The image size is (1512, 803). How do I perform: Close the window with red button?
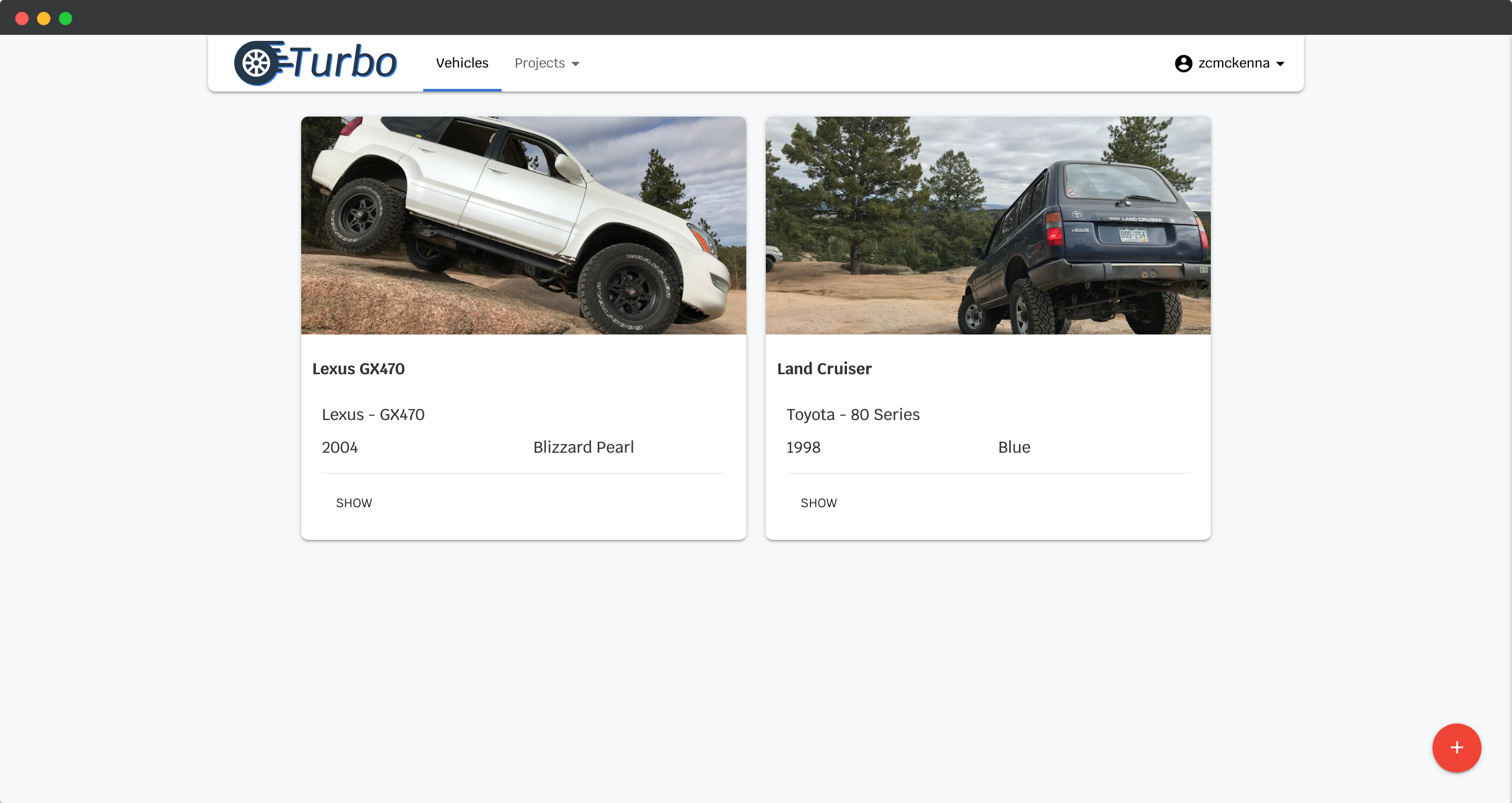22,18
